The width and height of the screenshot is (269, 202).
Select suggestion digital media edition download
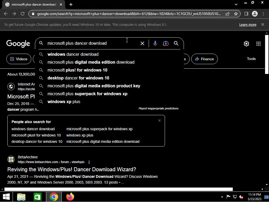click(x=109, y=62)
